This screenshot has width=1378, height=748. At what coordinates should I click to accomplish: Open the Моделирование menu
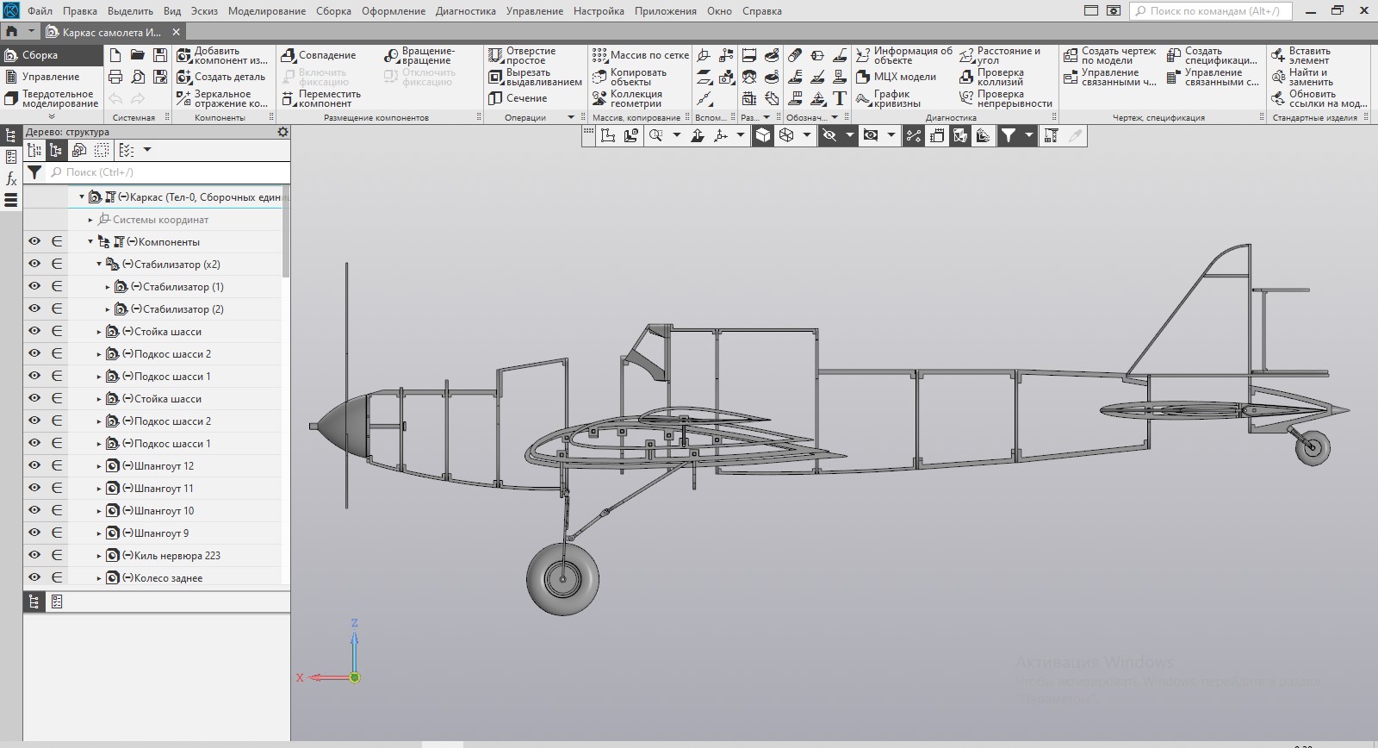click(266, 11)
